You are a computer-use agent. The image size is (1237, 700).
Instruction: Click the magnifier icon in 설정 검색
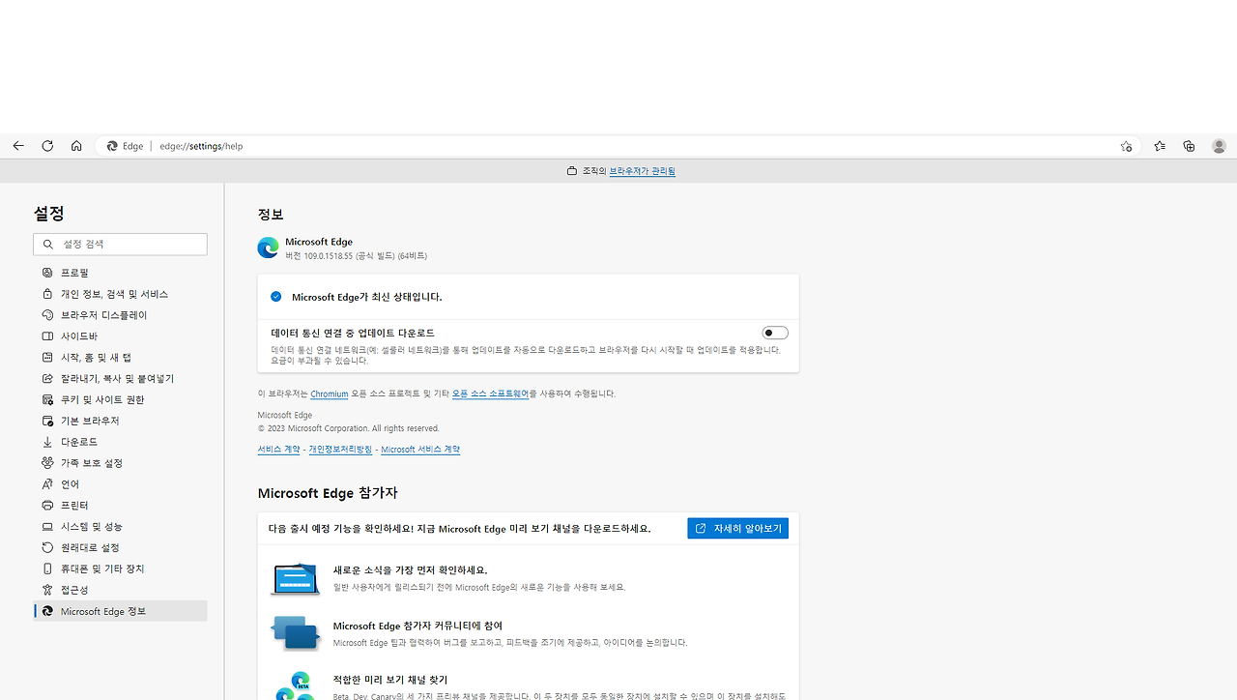[48, 245]
